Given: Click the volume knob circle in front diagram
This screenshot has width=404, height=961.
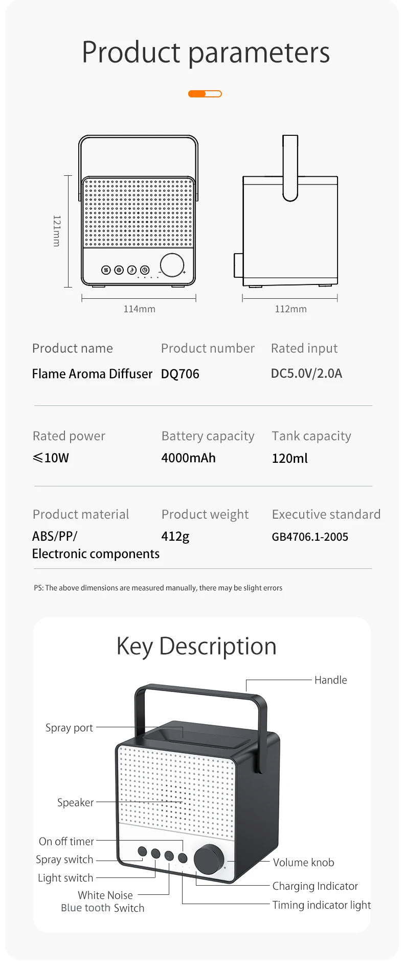Looking at the screenshot, I should click(172, 264).
